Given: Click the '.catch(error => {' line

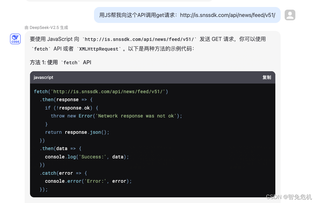Looking at the screenshot, I should (63, 173).
